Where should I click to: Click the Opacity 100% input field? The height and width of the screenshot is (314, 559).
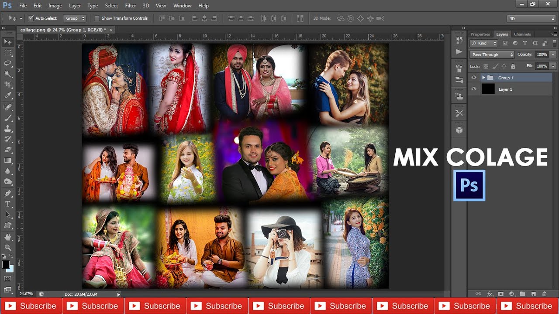coord(542,55)
